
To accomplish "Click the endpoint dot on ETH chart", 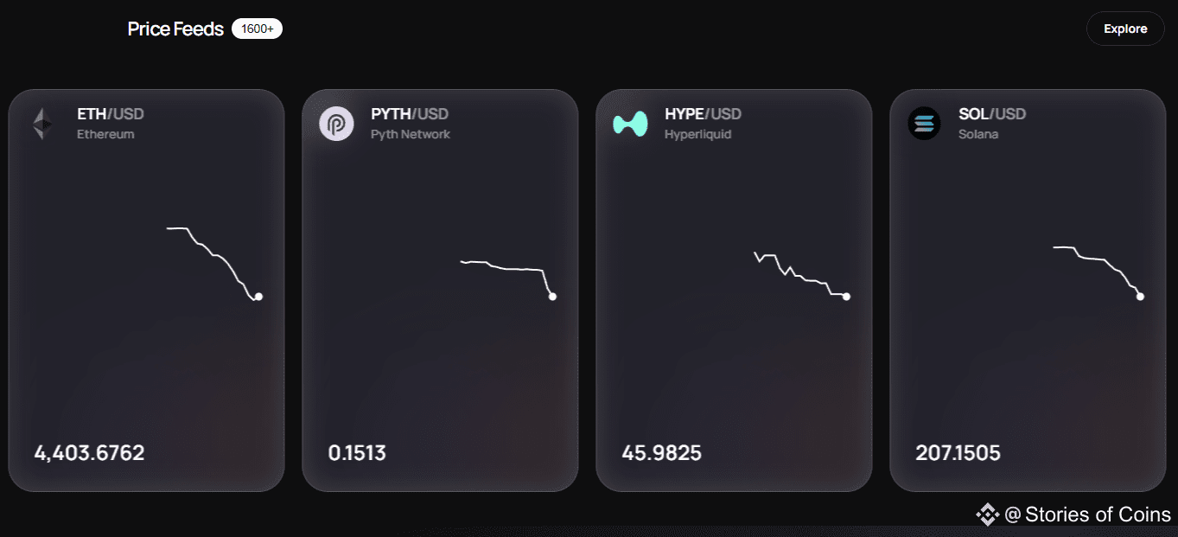I will [258, 297].
